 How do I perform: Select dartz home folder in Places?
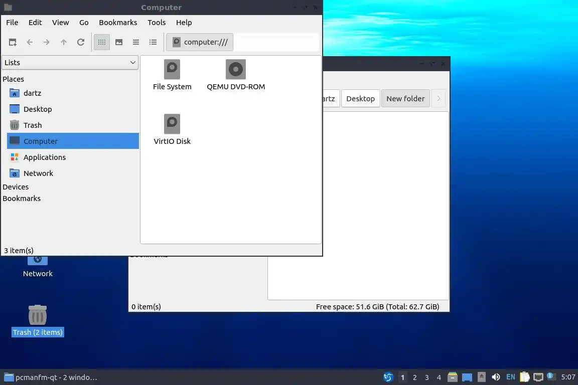pyautogui.click(x=73, y=93)
